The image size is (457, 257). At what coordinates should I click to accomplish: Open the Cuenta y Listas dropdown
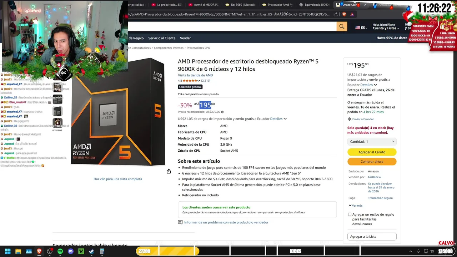coord(386,28)
